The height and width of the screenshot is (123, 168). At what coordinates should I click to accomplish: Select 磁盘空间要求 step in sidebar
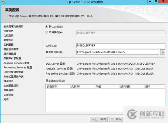coord(11,49)
